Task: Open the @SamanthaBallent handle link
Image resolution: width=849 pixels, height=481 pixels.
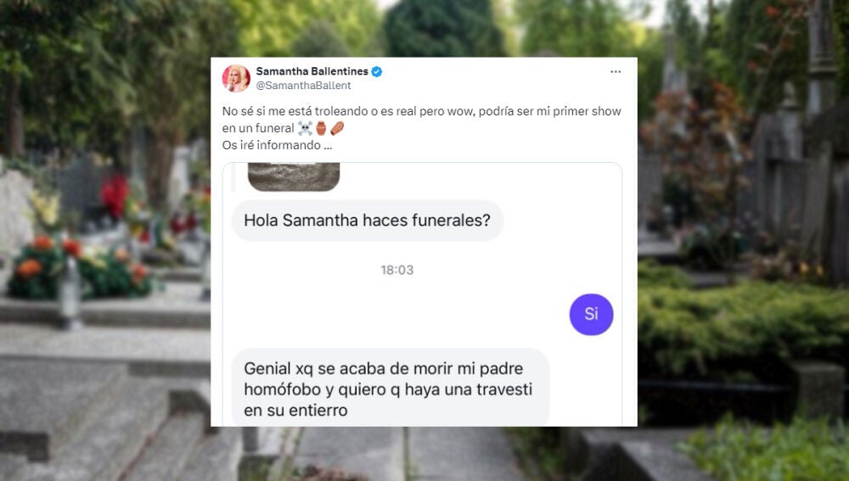Action: (303, 86)
